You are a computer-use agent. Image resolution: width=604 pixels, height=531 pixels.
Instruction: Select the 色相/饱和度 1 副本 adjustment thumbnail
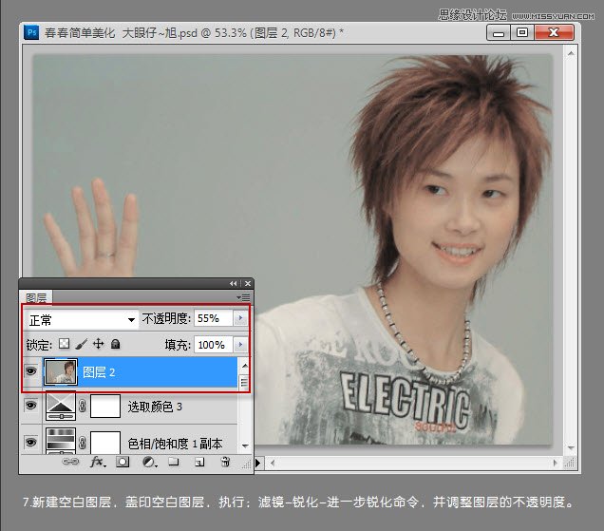pyautogui.click(x=61, y=441)
